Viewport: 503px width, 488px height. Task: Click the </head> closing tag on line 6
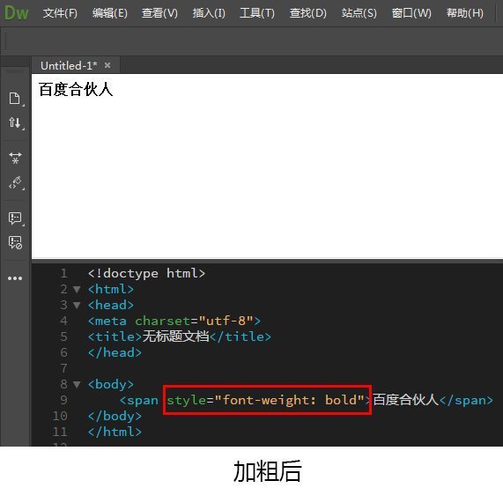(115, 352)
